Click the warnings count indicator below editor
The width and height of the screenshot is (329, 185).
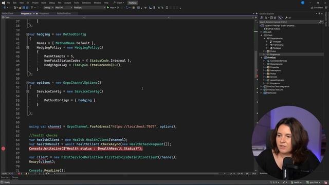[x=27, y=174]
